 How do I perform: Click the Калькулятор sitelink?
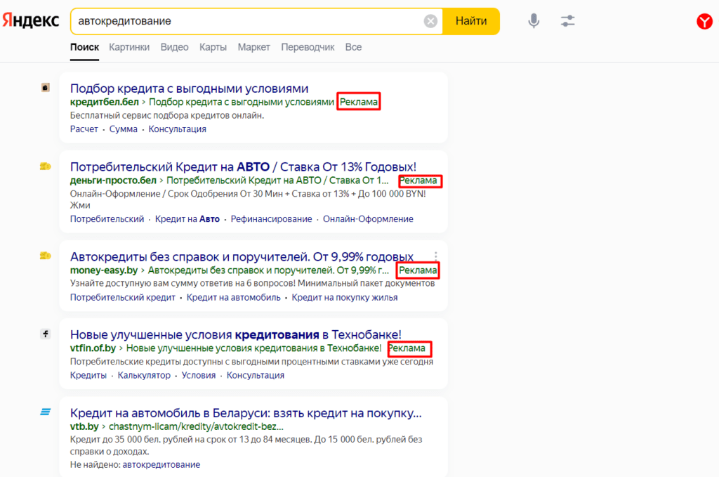144,375
